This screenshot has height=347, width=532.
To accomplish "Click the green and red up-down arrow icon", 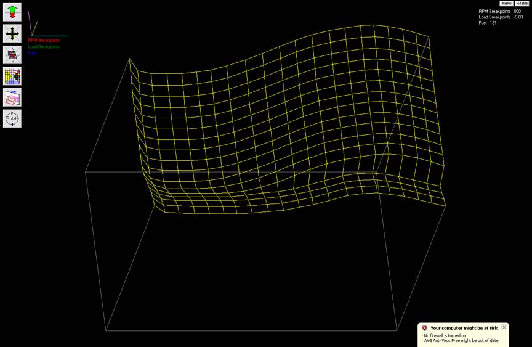I will pos(12,12).
